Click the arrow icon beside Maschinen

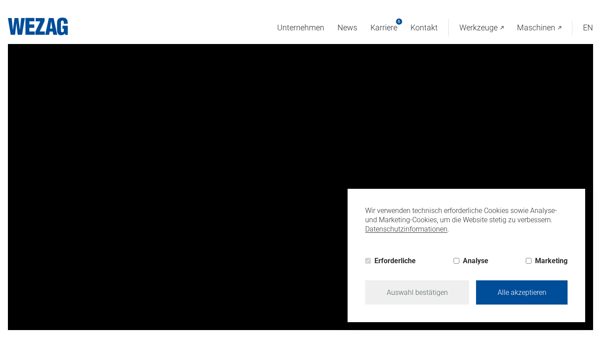[x=560, y=28]
